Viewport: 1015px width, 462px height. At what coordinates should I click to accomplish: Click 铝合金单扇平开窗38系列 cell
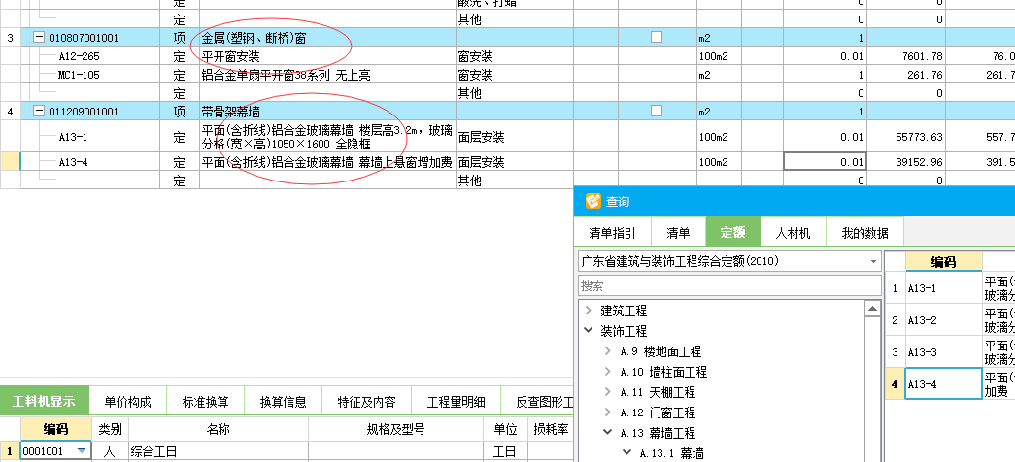328,75
